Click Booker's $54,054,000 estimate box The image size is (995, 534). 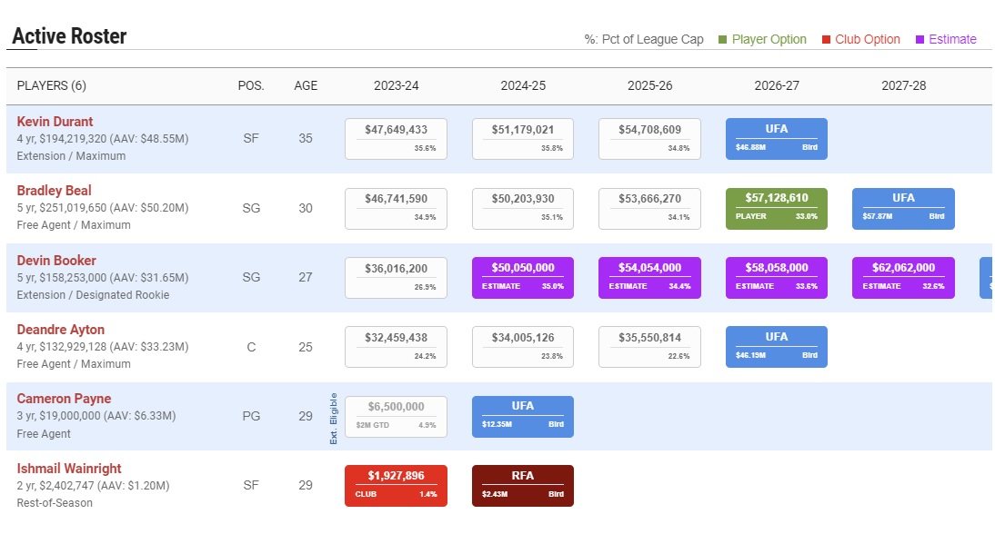[x=649, y=278]
